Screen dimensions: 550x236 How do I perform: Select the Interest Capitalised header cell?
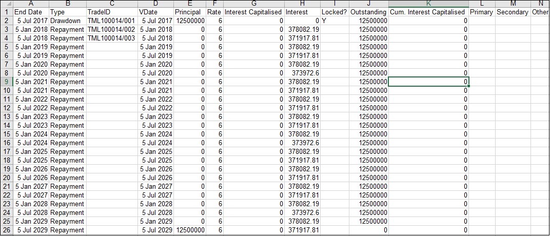(253, 12)
